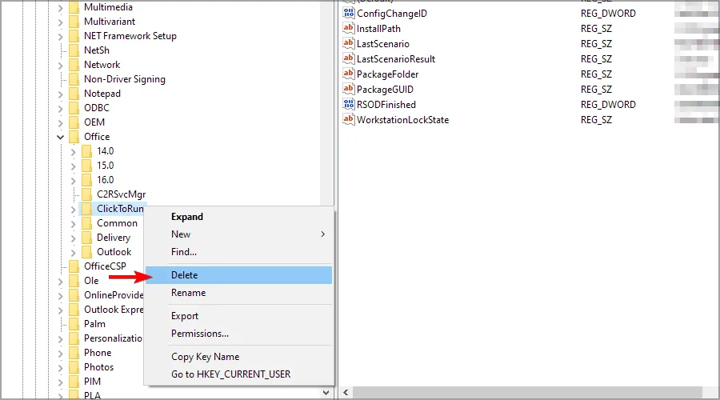Open Permissions... from the context menu

pos(238,334)
